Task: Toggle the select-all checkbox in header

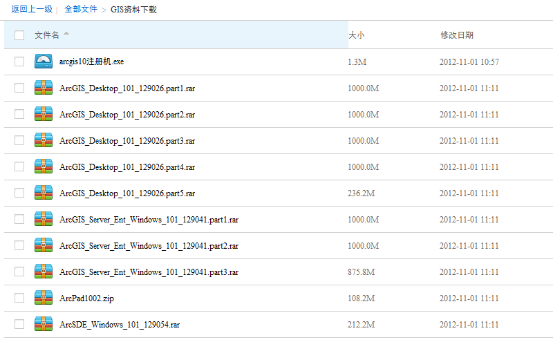Action: coord(19,35)
